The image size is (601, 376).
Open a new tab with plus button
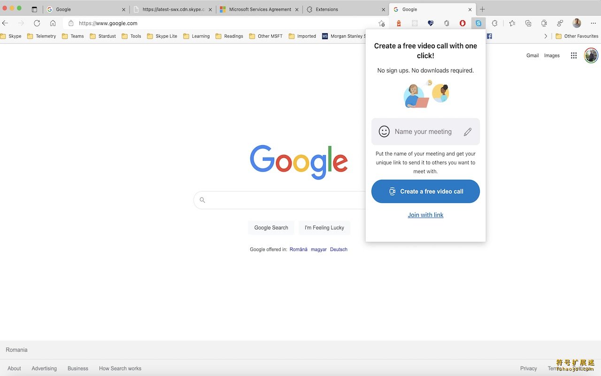482,9
